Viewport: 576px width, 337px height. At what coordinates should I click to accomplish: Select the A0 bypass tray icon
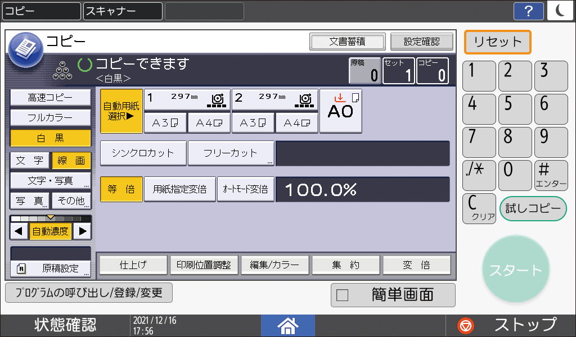click(340, 110)
